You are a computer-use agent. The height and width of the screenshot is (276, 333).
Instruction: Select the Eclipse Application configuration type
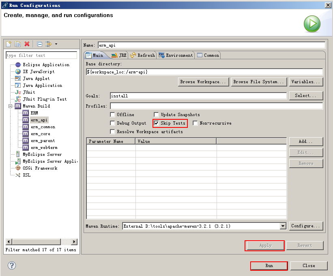46,65
